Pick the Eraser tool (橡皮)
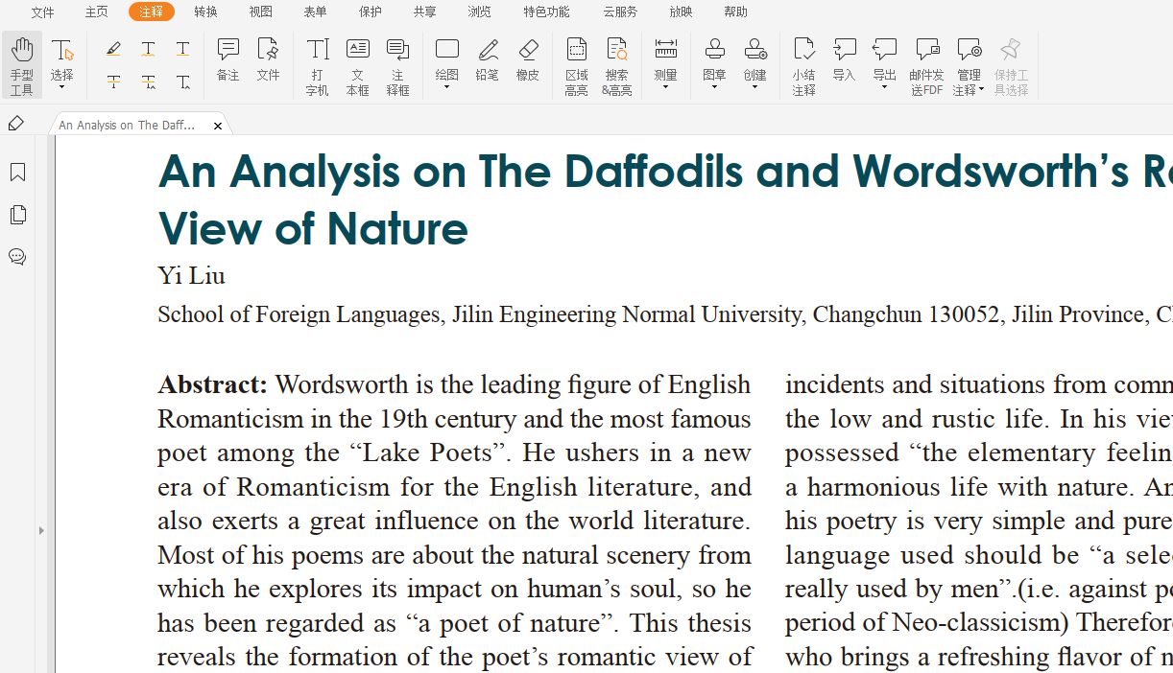Viewport: 1173px width, 673px height. [x=527, y=59]
